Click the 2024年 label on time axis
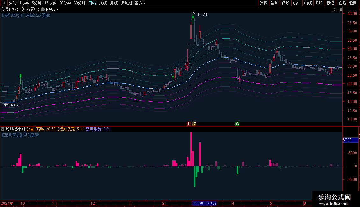Screen dimensions: 360x207 click(x=7, y=203)
